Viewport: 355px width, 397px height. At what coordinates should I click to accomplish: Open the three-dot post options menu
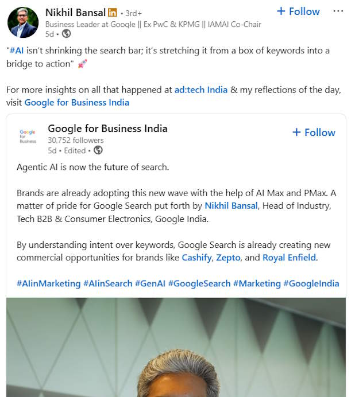coord(338,11)
